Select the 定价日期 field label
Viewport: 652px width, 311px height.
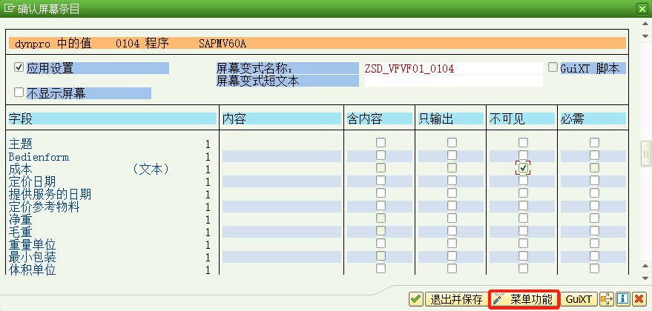point(33,181)
